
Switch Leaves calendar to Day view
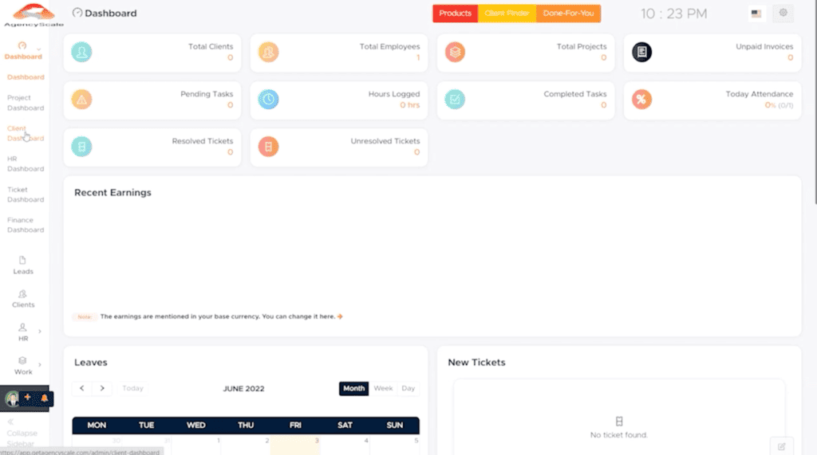coord(408,388)
